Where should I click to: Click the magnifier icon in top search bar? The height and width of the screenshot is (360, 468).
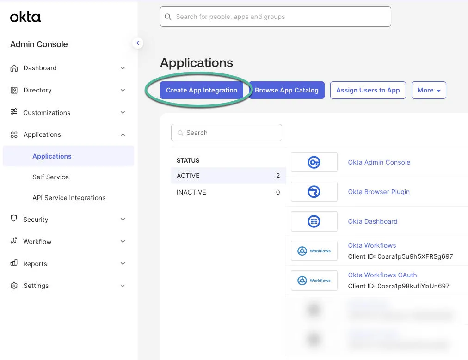(x=168, y=17)
